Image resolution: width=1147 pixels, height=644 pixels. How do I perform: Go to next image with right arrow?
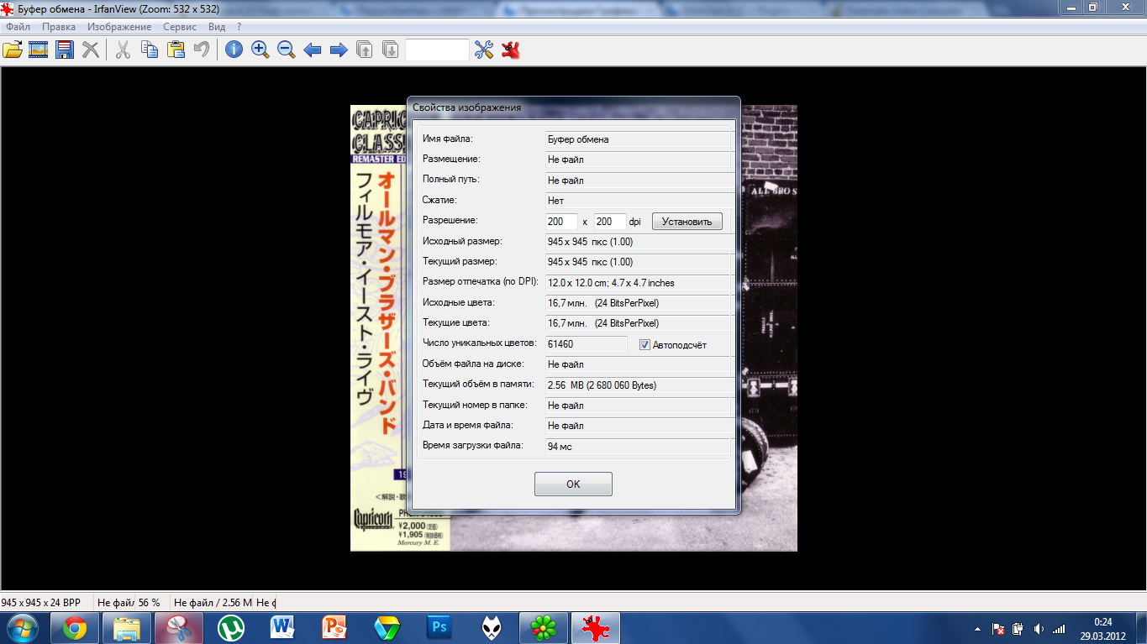pos(339,50)
